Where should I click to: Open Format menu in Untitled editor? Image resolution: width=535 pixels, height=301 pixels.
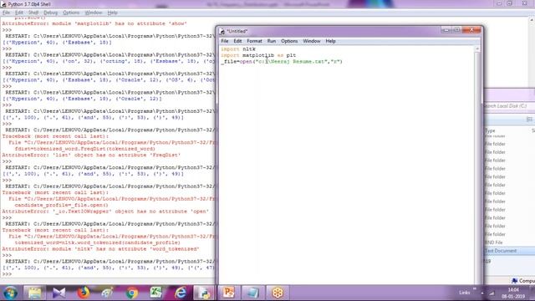pyautogui.click(x=254, y=41)
